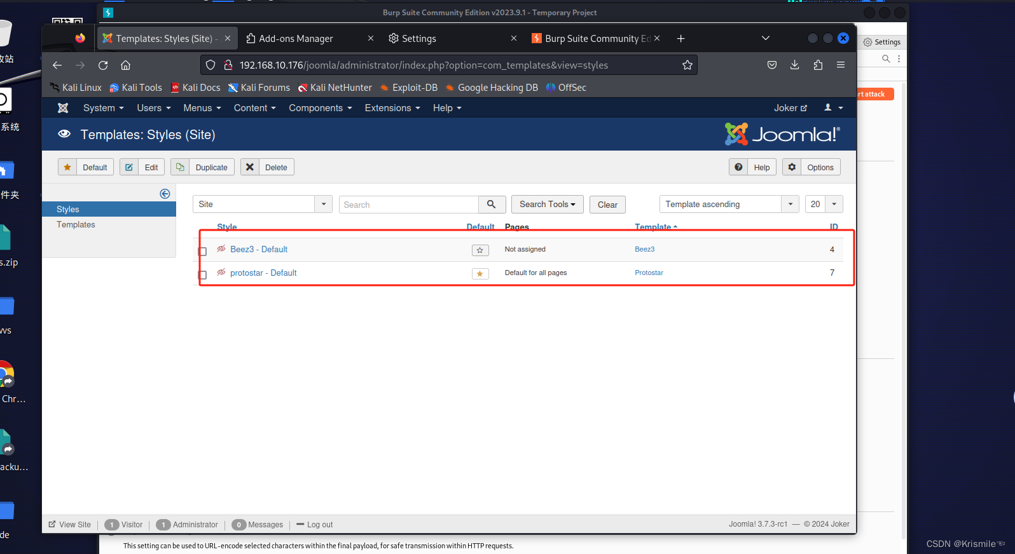Click the Edit toolbar button
The height and width of the screenshot is (554, 1015).
click(x=142, y=167)
